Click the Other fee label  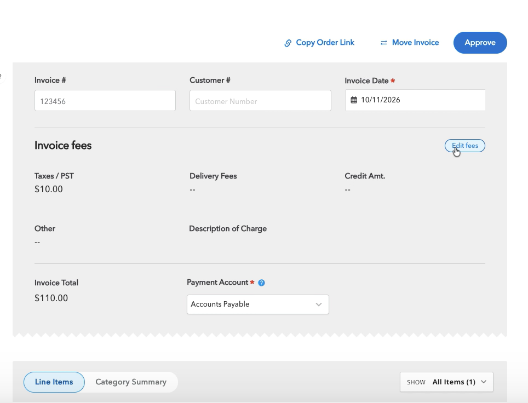tap(45, 228)
